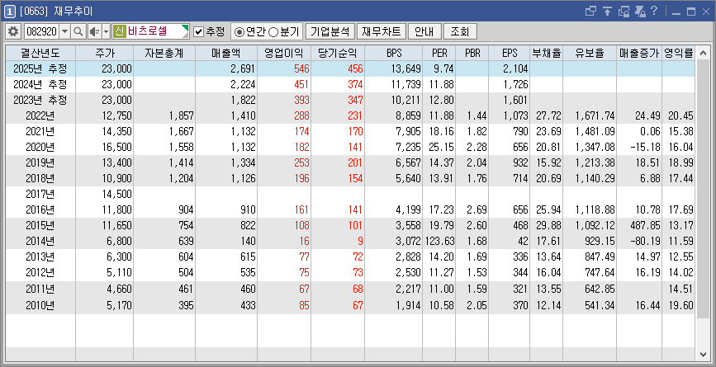The height and width of the screenshot is (367, 716).
Task: Click the pin lock icon in title bar
Action: (640, 11)
